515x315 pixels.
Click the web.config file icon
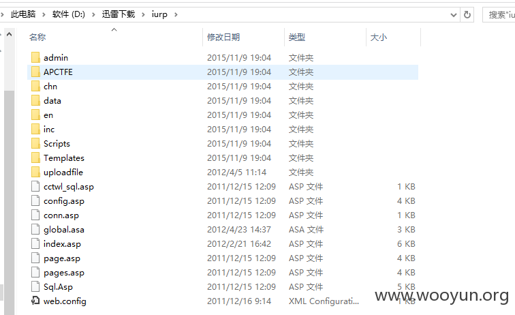[35, 301]
